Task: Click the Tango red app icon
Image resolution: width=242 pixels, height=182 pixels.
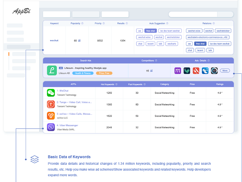Action: [51, 104]
